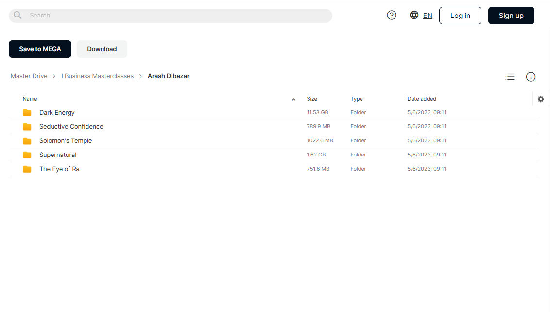Image resolution: width=550 pixels, height=312 pixels.
Task: Click the Seductive Confidence folder icon
Action: point(27,127)
